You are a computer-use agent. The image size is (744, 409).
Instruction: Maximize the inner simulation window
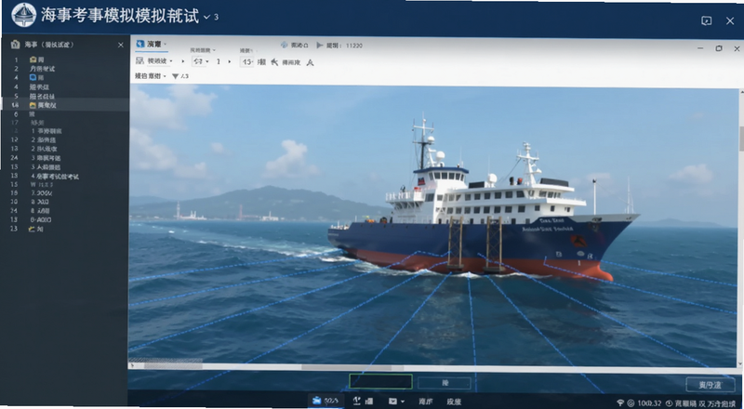pyautogui.click(x=719, y=48)
